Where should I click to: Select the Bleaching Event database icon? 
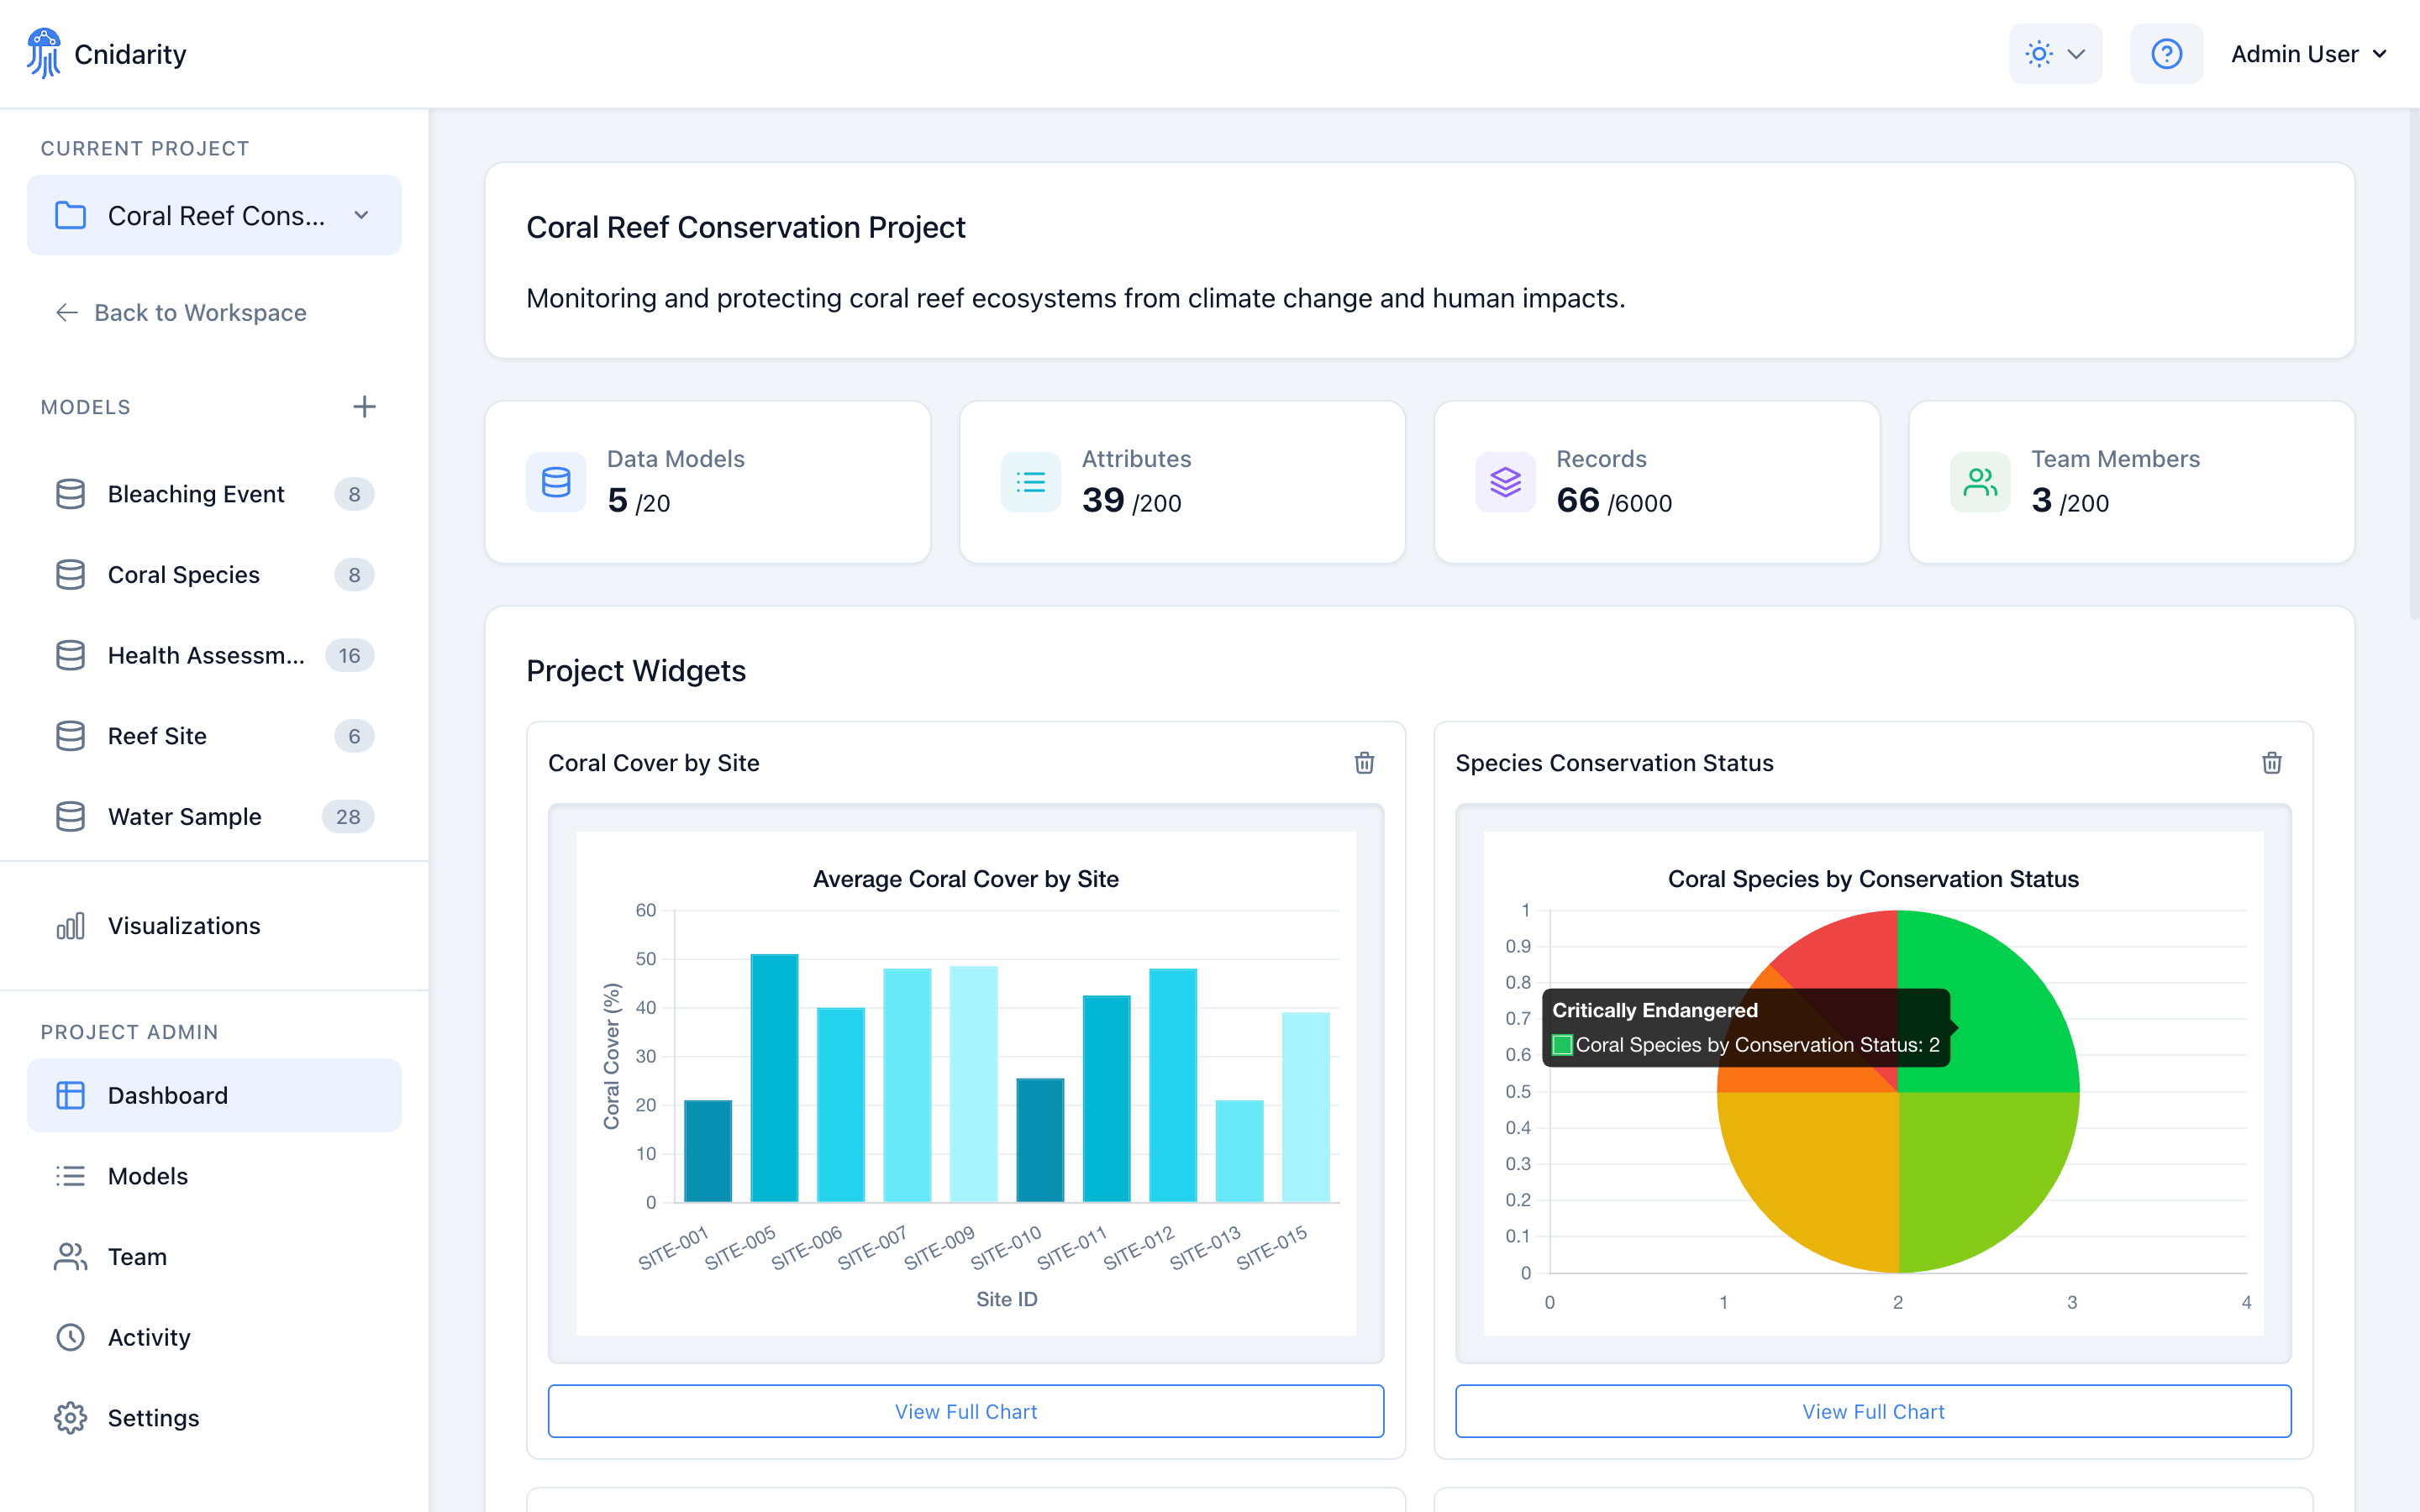[70, 493]
